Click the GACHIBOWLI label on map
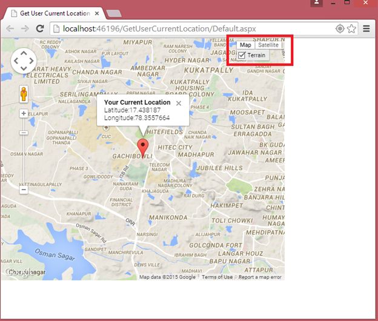 132,156
